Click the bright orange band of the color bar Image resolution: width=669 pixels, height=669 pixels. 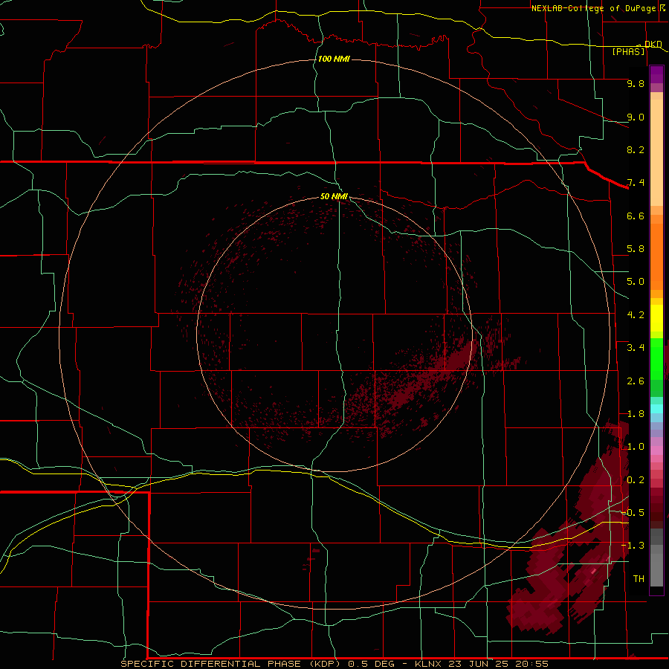(x=656, y=257)
